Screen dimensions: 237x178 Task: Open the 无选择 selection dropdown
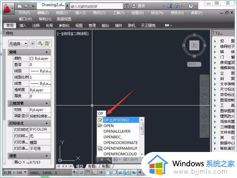18,44
